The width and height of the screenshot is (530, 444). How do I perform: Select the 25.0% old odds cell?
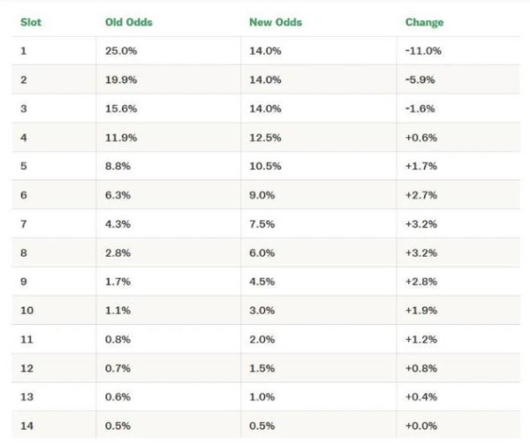coord(121,51)
